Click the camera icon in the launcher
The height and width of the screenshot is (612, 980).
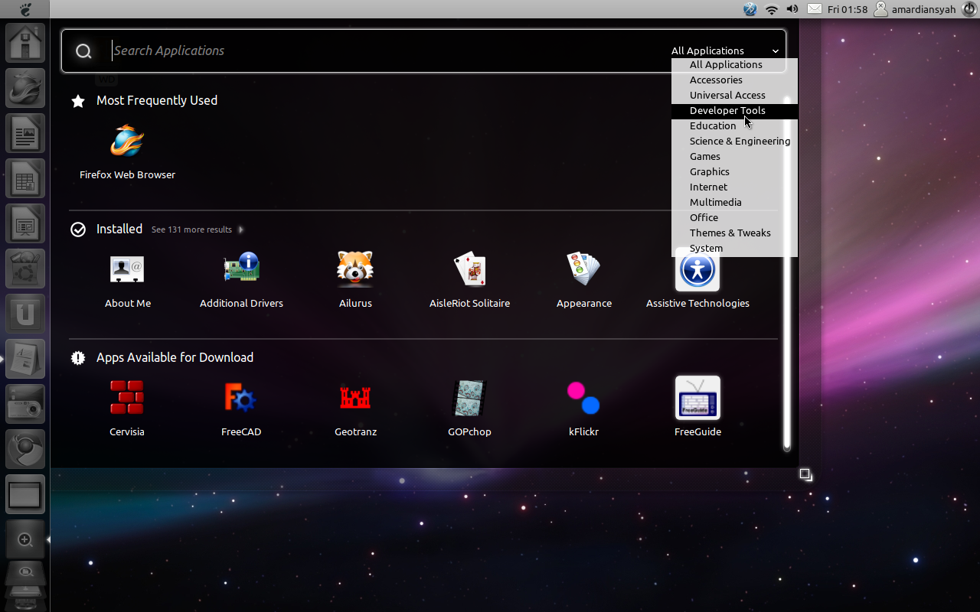pos(25,404)
